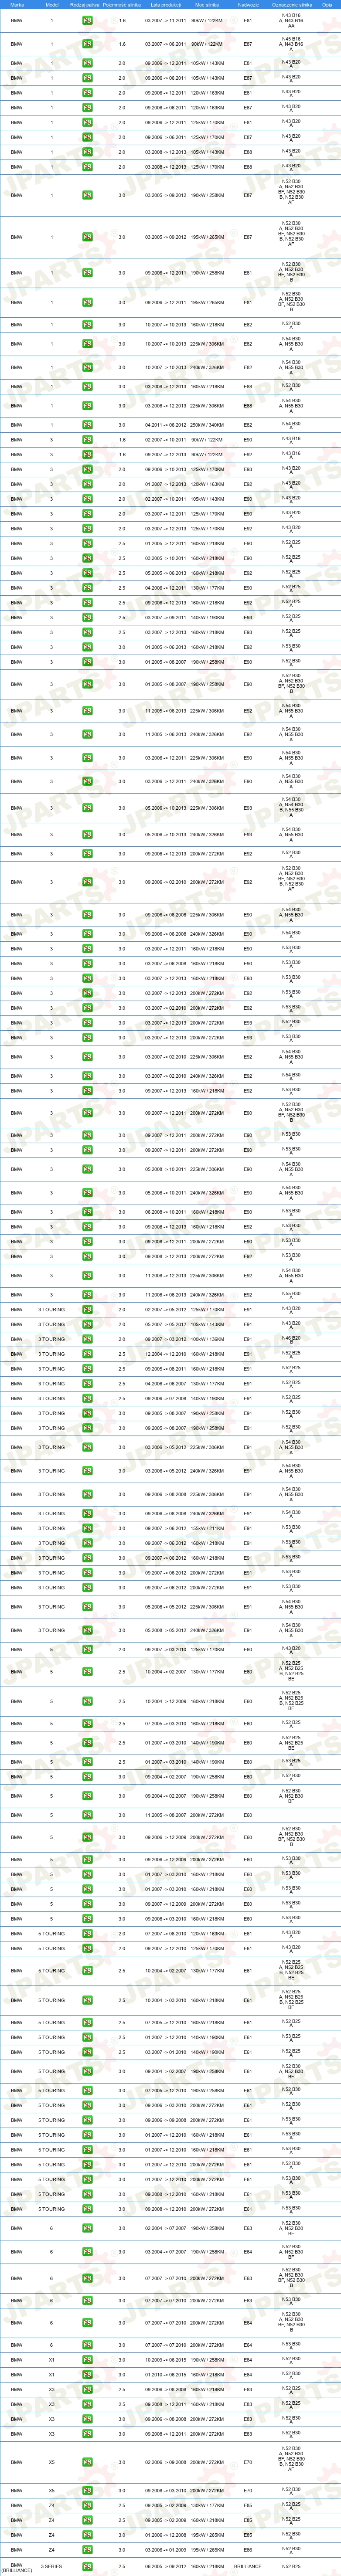Click fuel icon in 3 TOURING 130kW/177KM row
This screenshot has width=341, height=2576.
(88, 1384)
